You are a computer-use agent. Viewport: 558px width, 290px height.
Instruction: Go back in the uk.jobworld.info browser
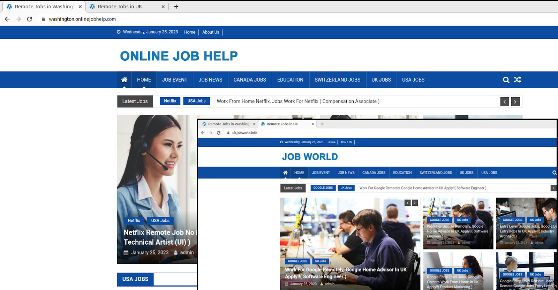click(x=203, y=133)
